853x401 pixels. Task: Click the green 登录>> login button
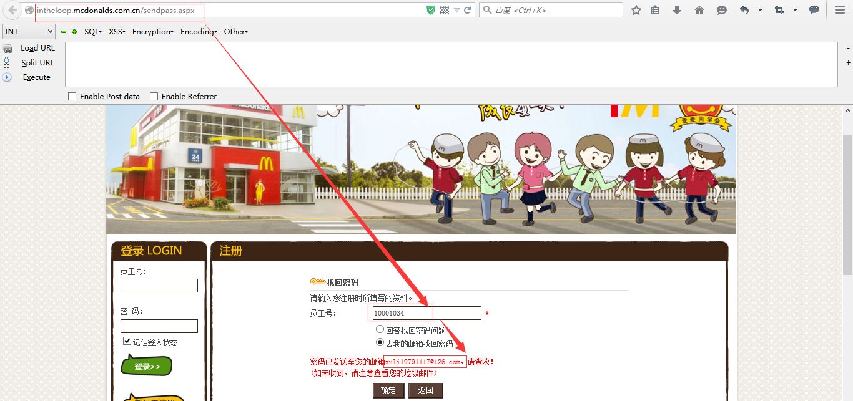pyautogui.click(x=146, y=366)
